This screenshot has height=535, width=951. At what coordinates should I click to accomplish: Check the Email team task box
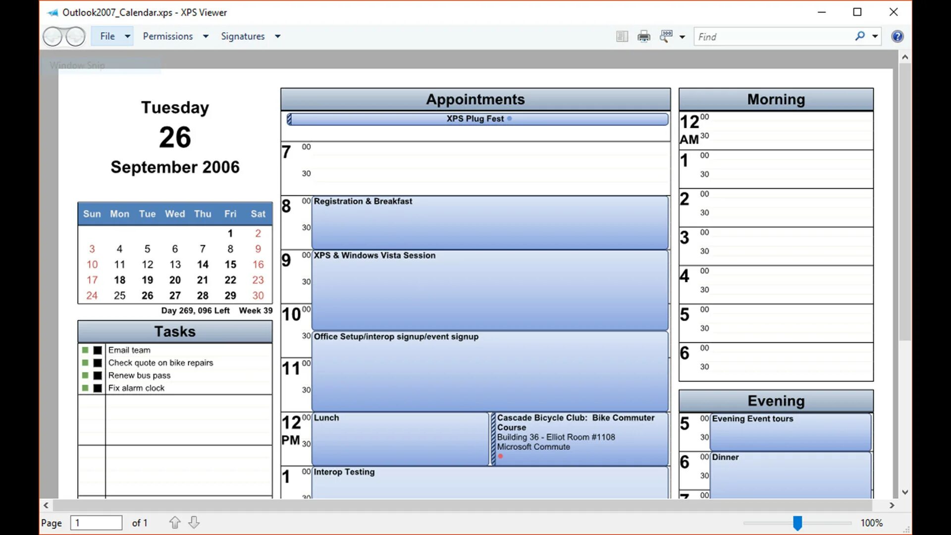coord(98,350)
